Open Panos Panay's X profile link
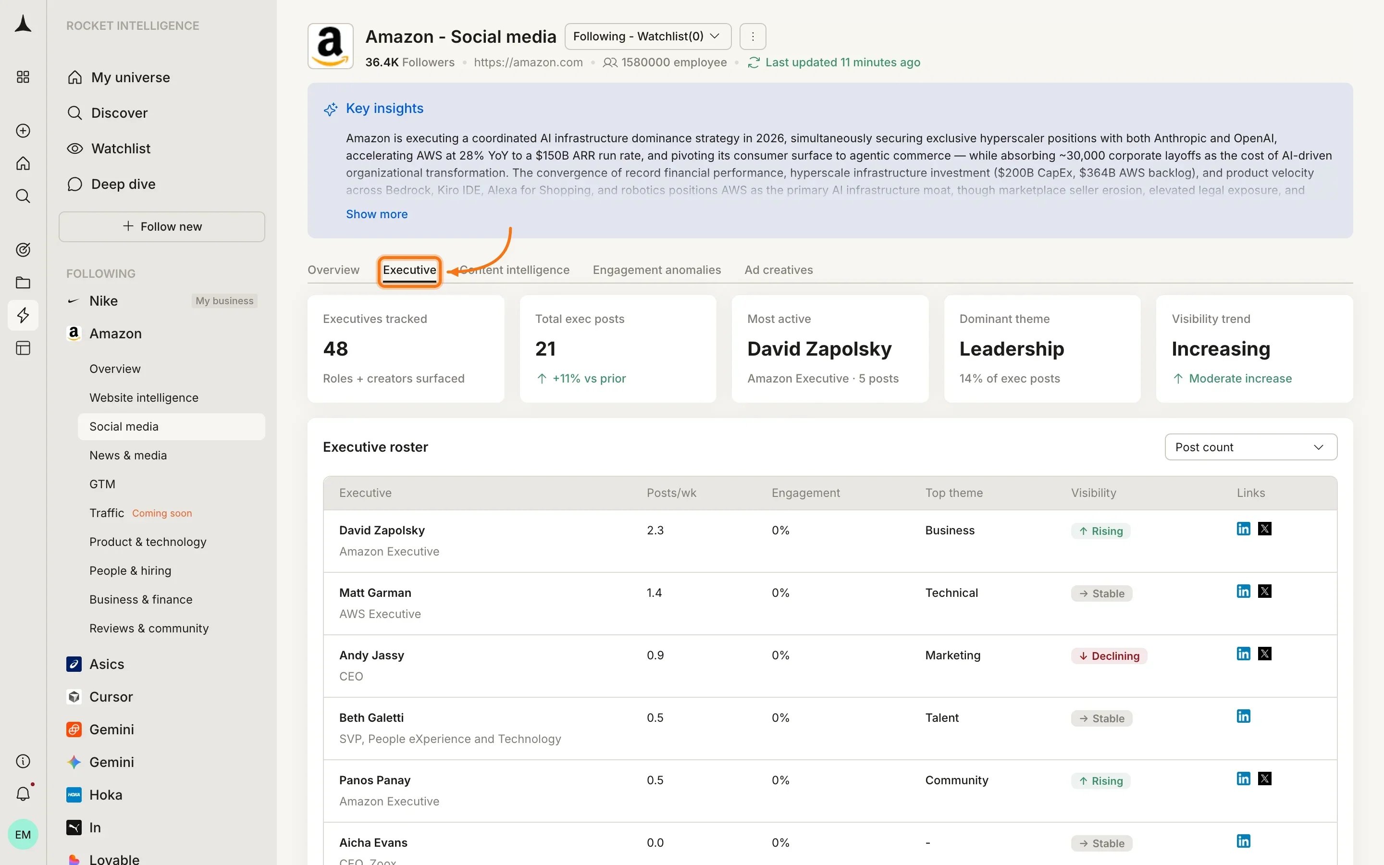Screen dimensions: 1384x865 pos(1265,778)
